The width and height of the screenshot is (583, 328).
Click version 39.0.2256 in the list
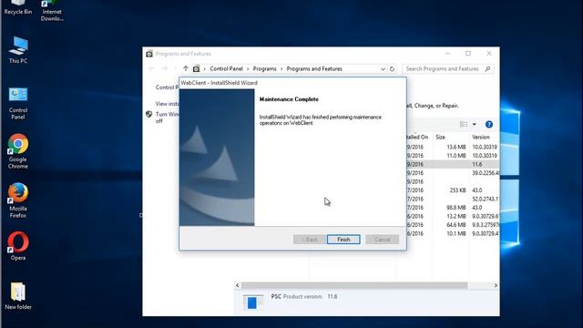coord(486,173)
